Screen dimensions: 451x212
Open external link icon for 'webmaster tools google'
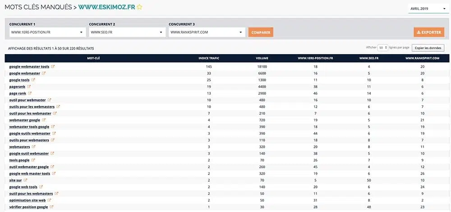[x=53, y=127]
